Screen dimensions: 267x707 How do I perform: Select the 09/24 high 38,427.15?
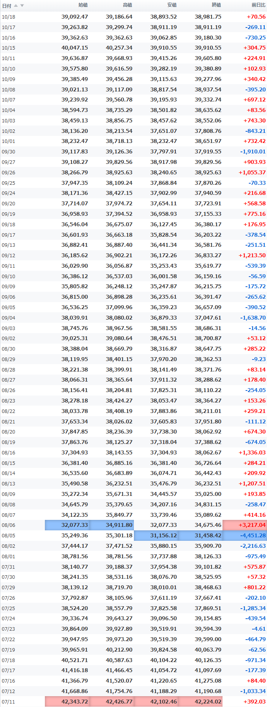[119, 193]
